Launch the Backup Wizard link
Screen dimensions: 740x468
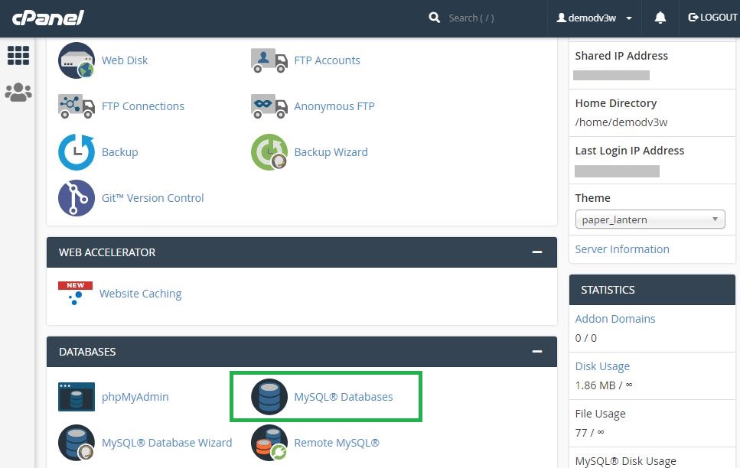pyautogui.click(x=331, y=152)
